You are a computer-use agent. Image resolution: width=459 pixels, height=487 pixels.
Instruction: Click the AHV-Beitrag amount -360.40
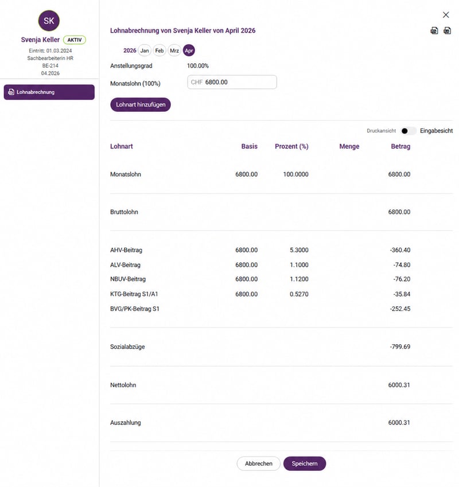coord(400,250)
